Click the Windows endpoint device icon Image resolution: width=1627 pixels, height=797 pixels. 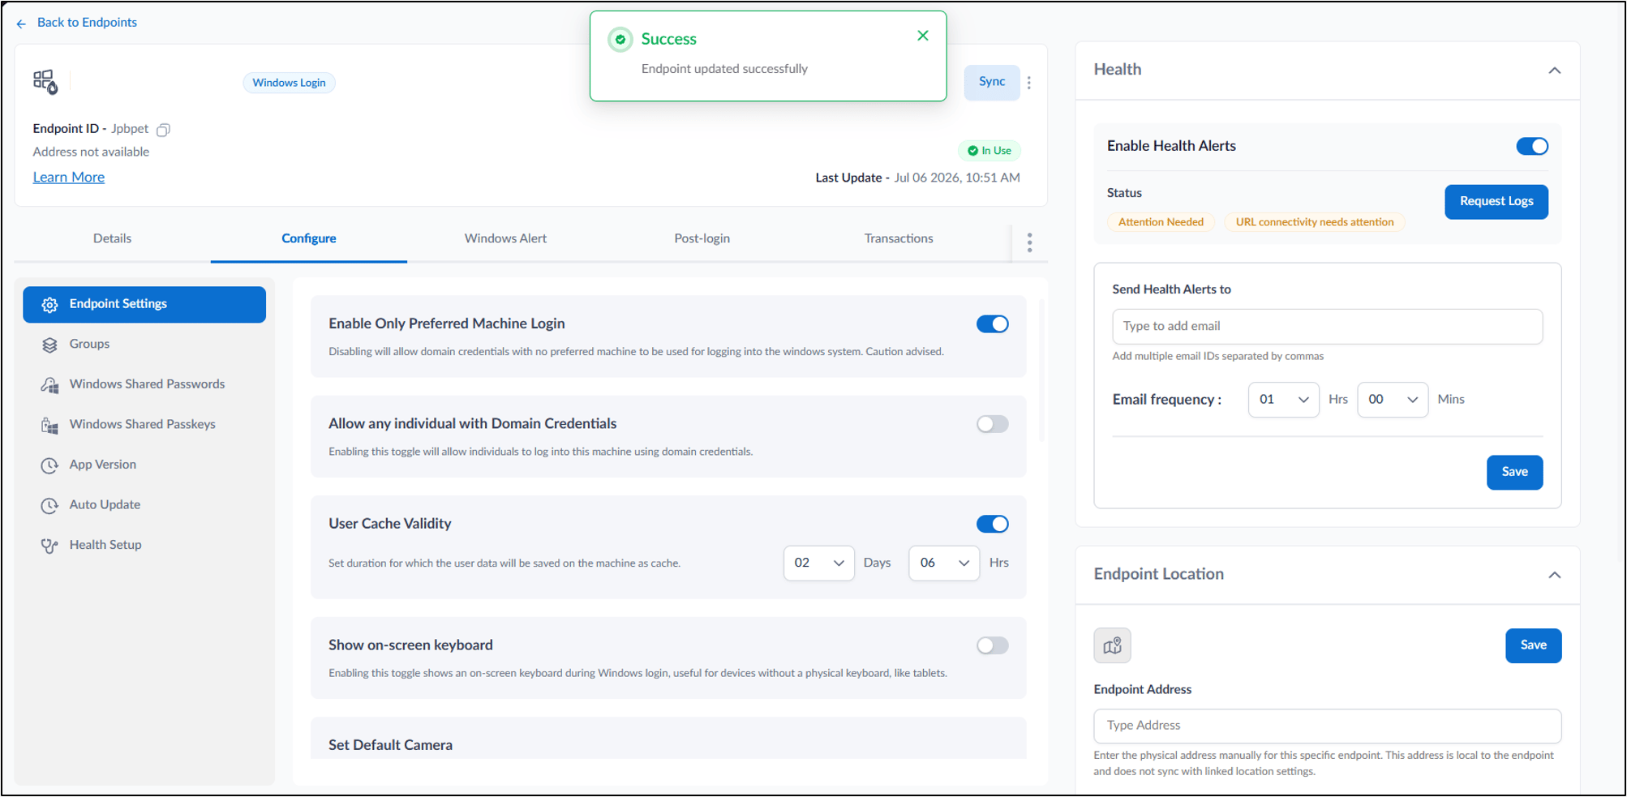pyautogui.click(x=45, y=82)
